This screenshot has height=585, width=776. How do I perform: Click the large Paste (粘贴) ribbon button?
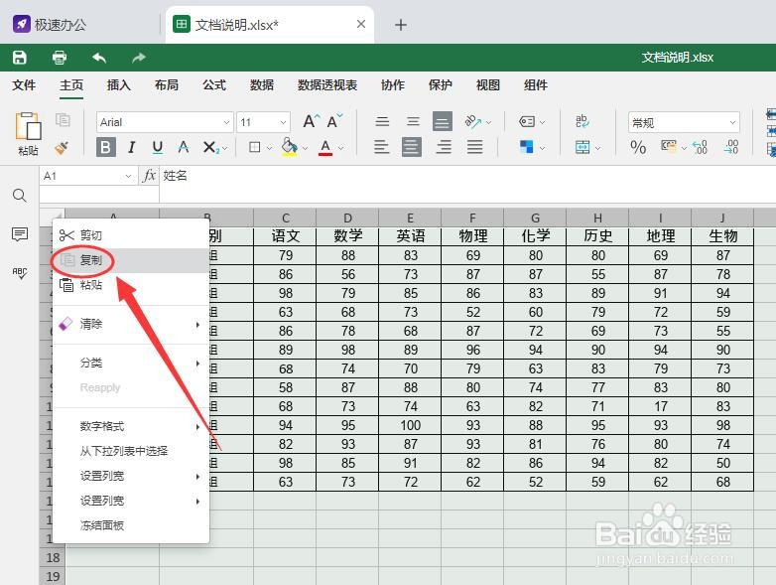[x=28, y=134]
